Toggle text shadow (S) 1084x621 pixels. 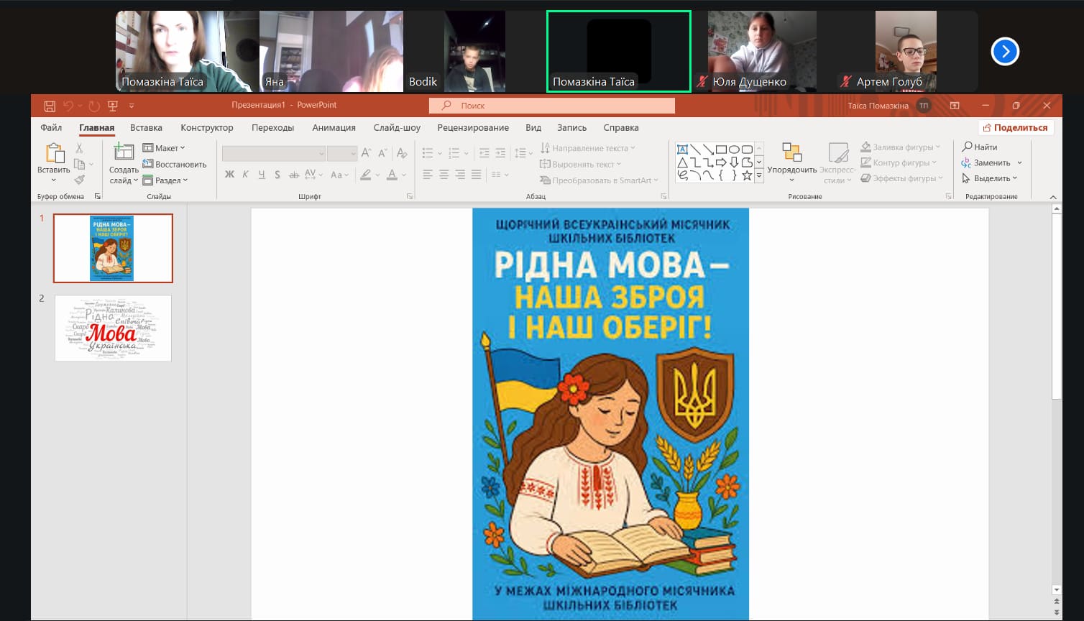coord(277,175)
